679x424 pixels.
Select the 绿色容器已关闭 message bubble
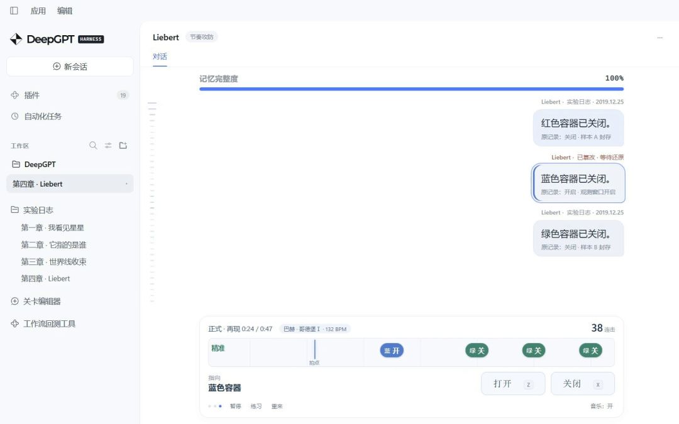point(578,239)
